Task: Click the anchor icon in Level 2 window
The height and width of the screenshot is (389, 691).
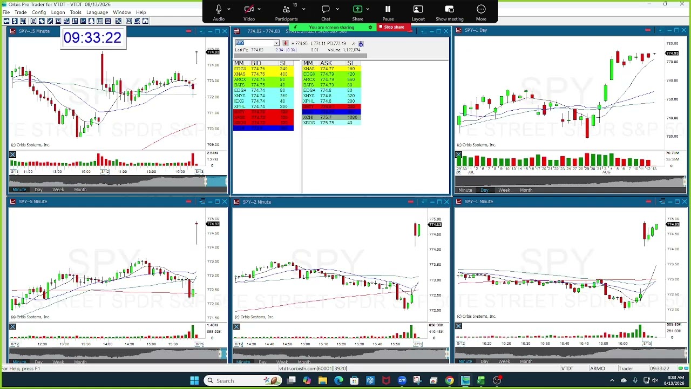Action: tap(361, 43)
